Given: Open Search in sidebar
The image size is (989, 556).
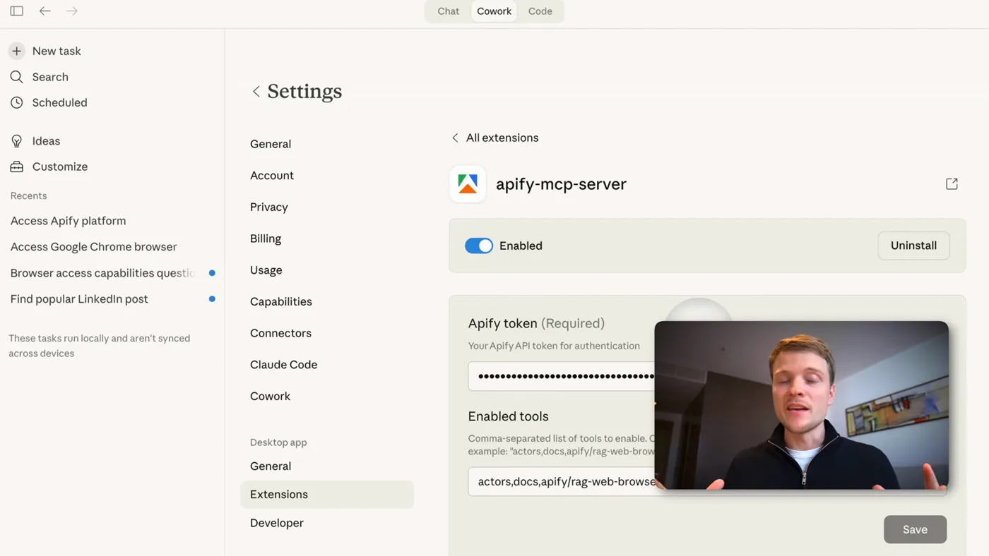Looking at the screenshot, I should pyautogui.click(x=50, y=77).
